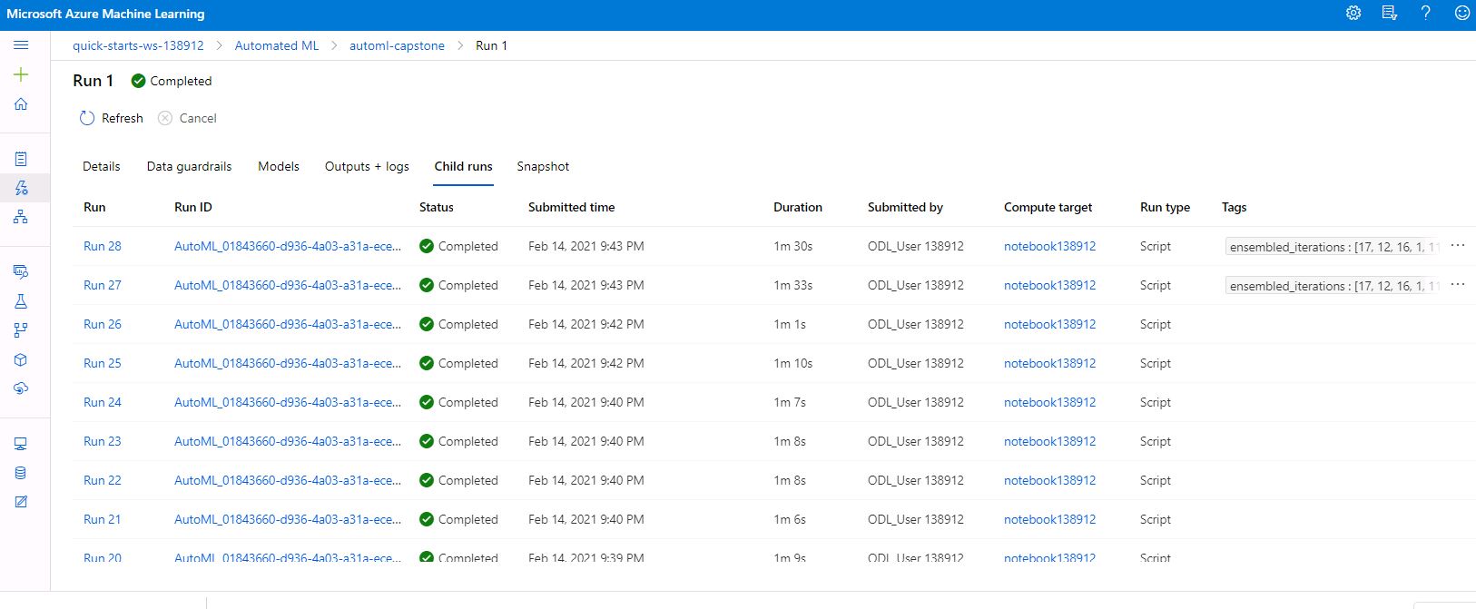Open Automated ML sidebar icon
The width and height of the screenshot is (1476, 609).
click(x=21, y=188)
